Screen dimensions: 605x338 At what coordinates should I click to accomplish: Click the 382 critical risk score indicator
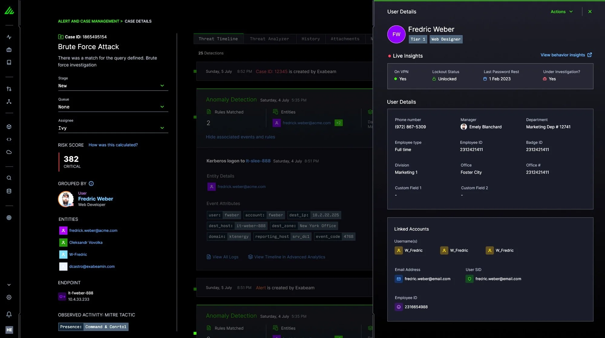71,159
